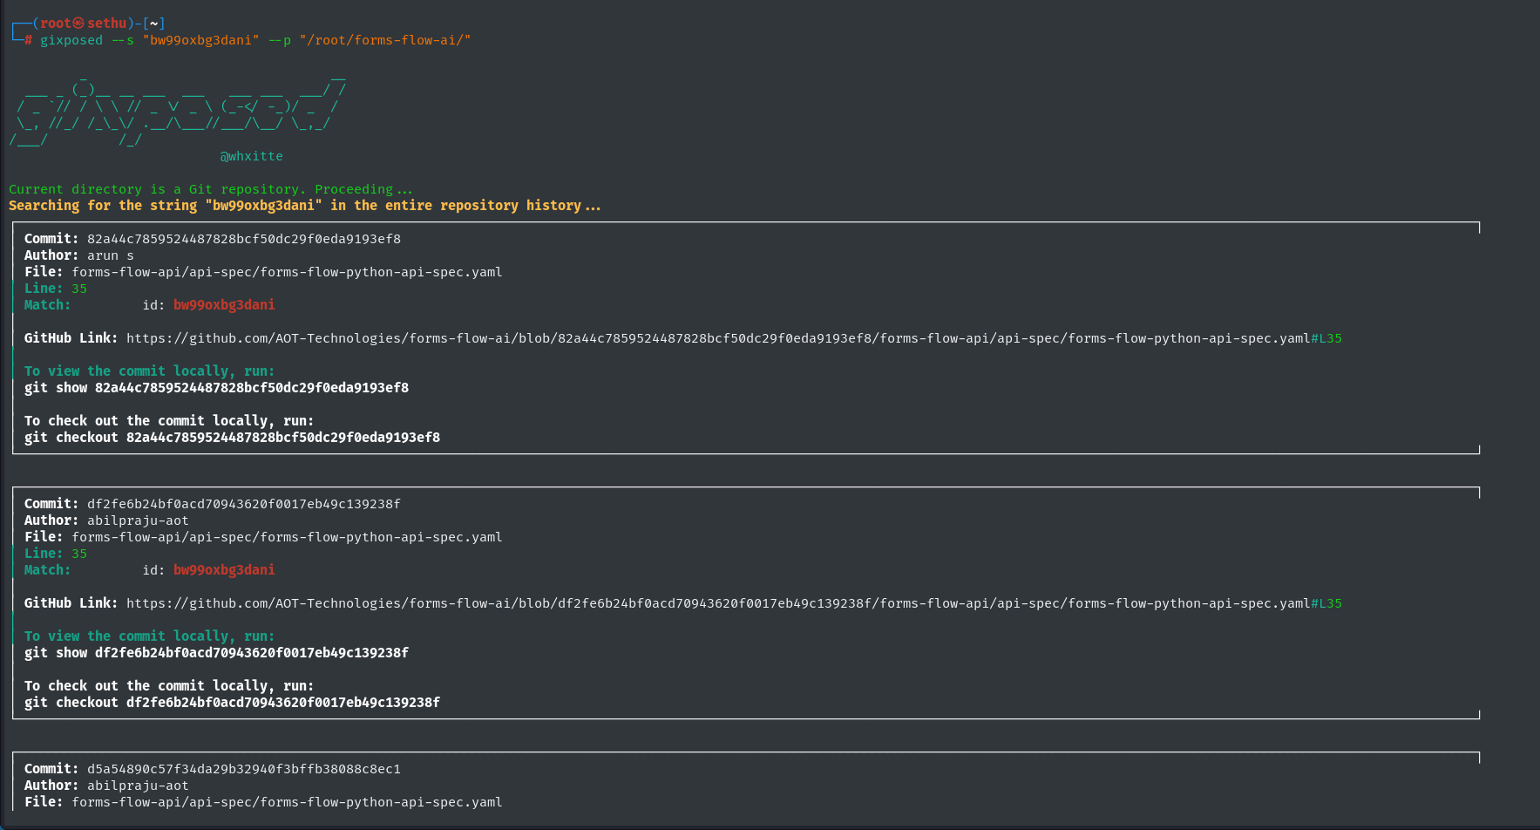Image resolution: width=1540 pixels, height=830 pixels.
Task: Click the forms-flow-python-api-spec.yaml file path
Action: point(288,271)
